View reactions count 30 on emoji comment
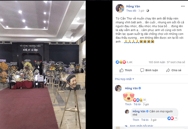This screenshot has height=129, width=188. tap(144, 100)
